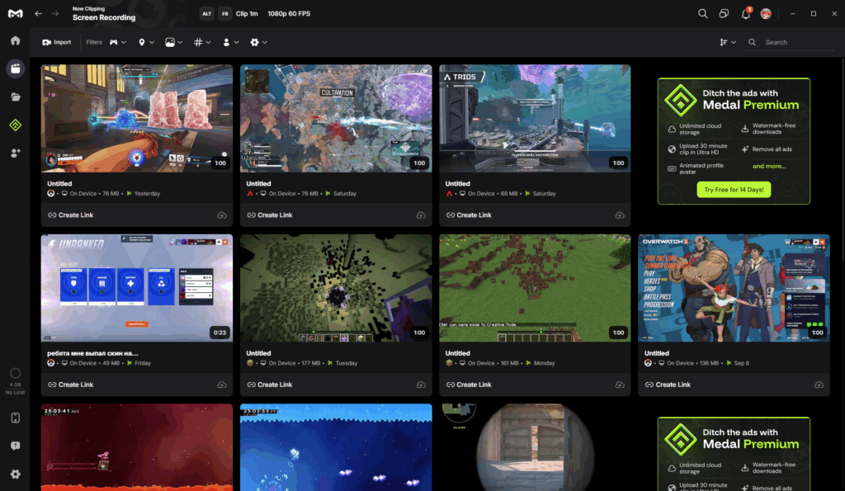This screenshot has width=845, height=491.
Task: Open the Monday Minecraft grass thumbnail
Action: pyautogui.click(x=535, y=288)
